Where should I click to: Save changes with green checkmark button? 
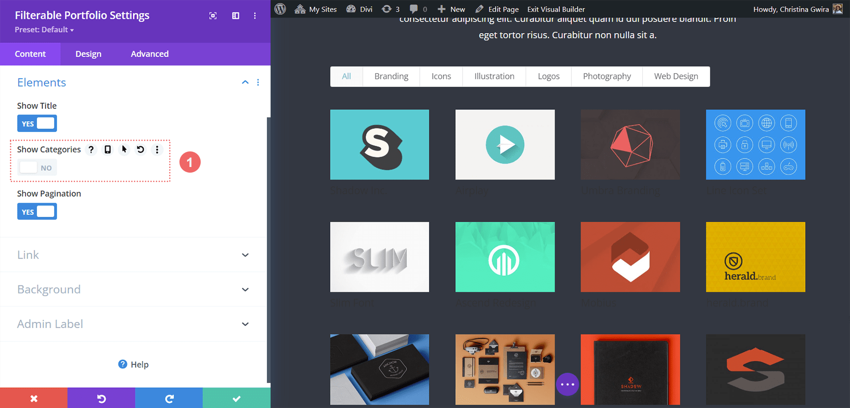[237, 398]
